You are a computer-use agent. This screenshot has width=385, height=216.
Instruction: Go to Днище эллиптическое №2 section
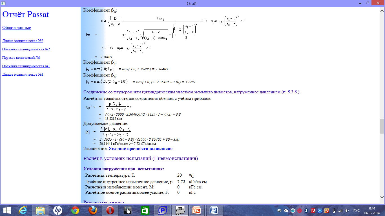pyautogui.click(x=23, y=41)
